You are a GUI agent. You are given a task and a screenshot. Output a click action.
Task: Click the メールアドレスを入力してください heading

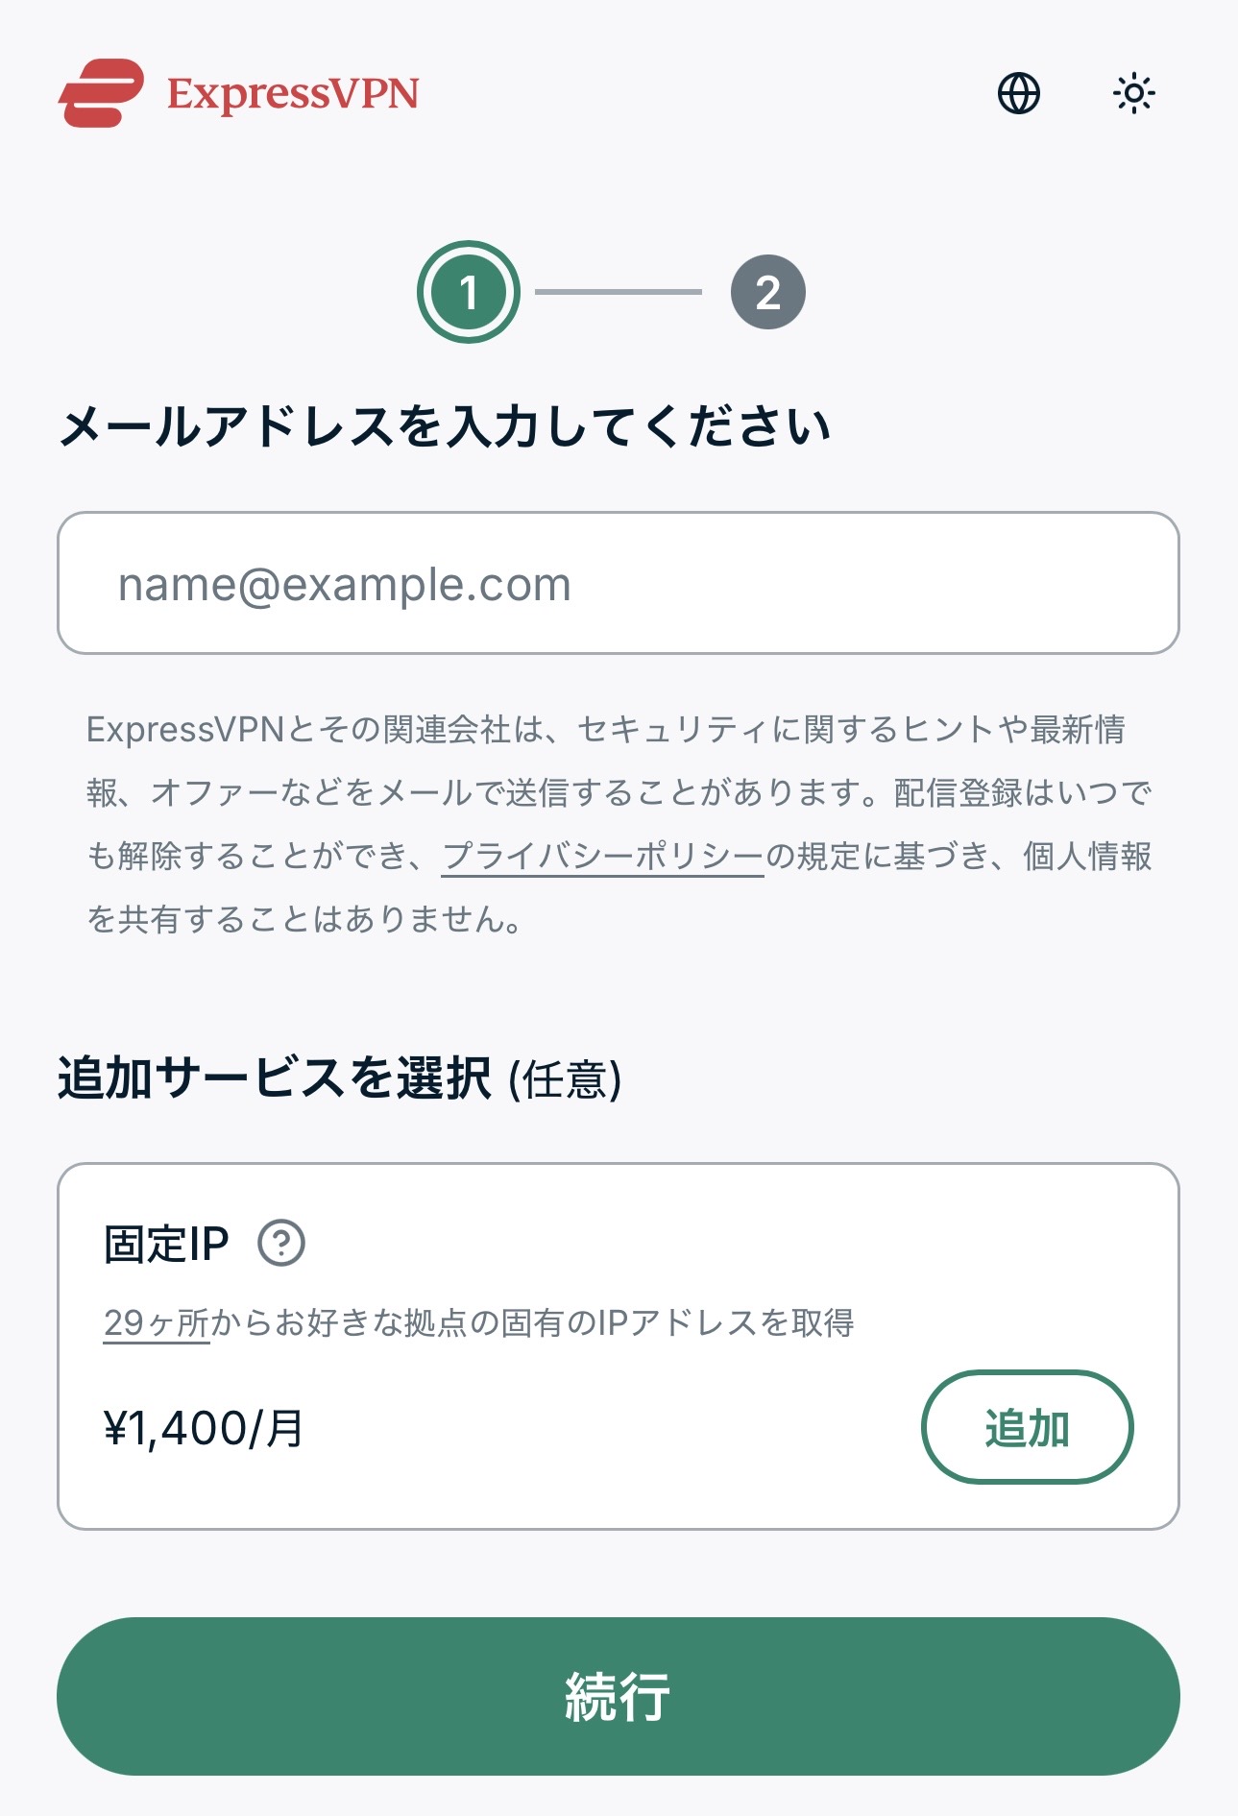point(445,426)
